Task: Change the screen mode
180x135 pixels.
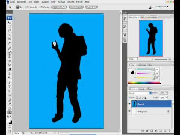Action: tap(9, 131)
